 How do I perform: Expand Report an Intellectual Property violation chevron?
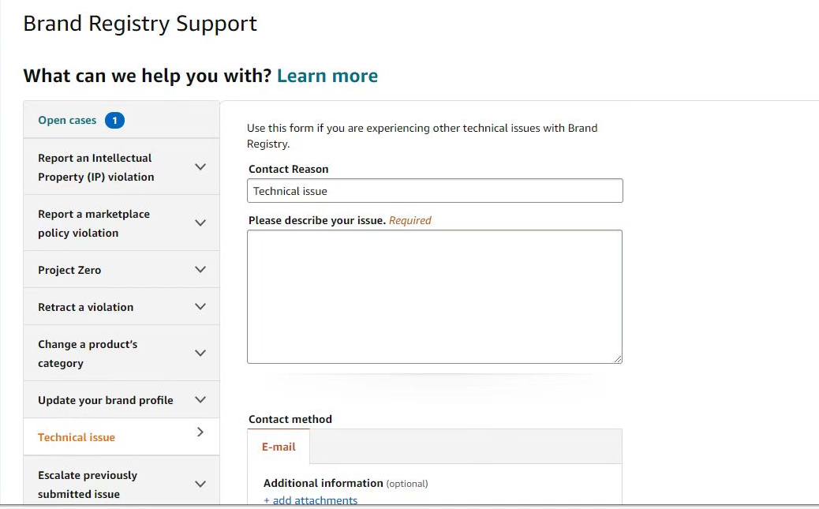click(x=200, y=167)
